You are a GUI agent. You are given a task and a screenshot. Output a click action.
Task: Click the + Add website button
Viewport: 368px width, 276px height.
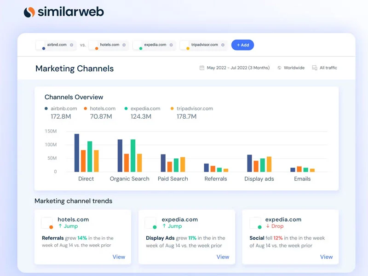pyautogui.click(x=242, y=45)
